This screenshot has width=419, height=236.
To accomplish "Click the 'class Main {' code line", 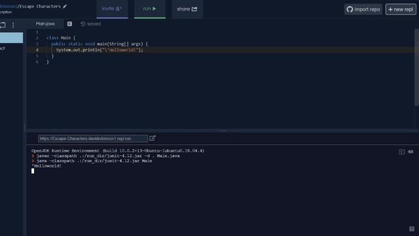I will pos(61,38).
